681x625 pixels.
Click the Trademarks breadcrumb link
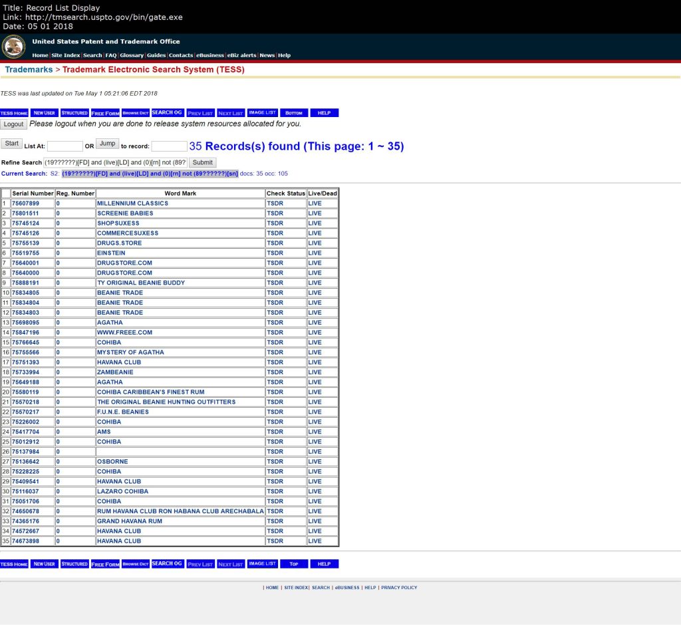coord(29,70)
